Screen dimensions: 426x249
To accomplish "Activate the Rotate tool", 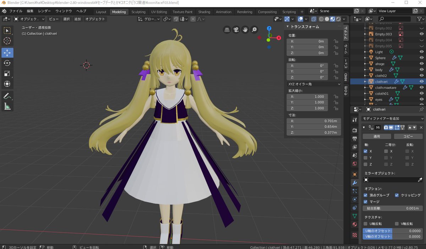I will click(x=7, y=63).
